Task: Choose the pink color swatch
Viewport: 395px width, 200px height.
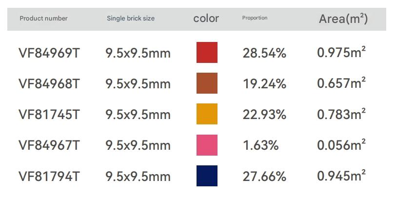Action: (207, 145)
